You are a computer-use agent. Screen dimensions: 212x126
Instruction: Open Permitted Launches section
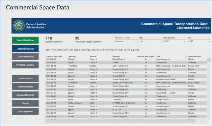click(25, 65)
